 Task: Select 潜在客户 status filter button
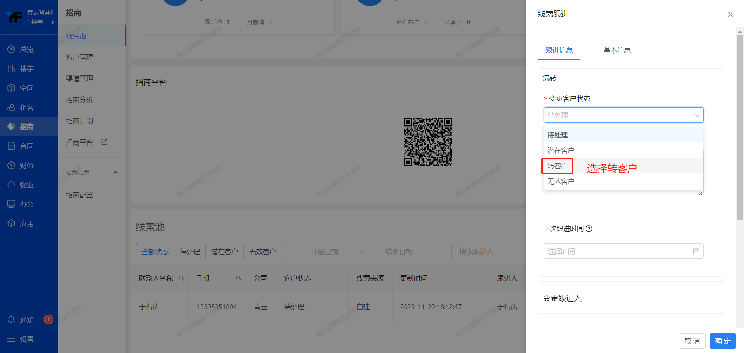(x=224, y=252)
